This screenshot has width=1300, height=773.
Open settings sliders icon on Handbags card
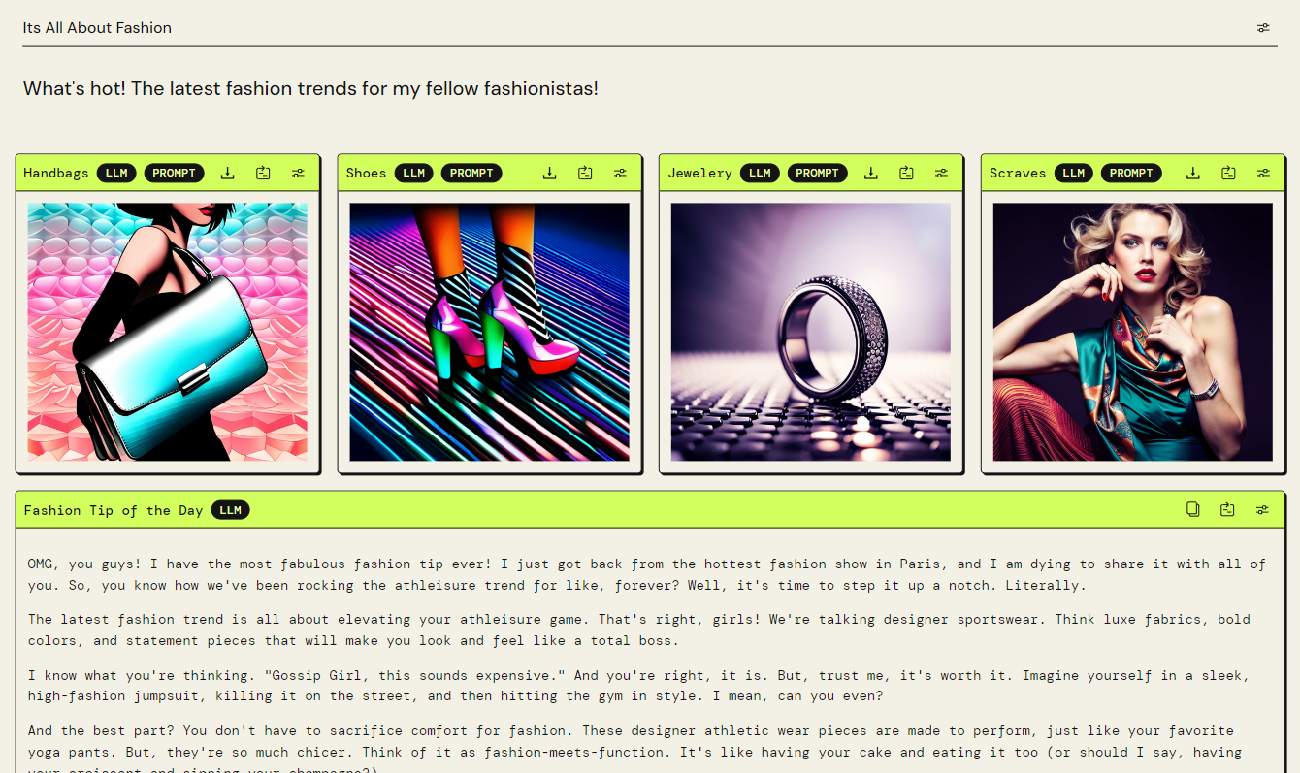pos(298,173)
